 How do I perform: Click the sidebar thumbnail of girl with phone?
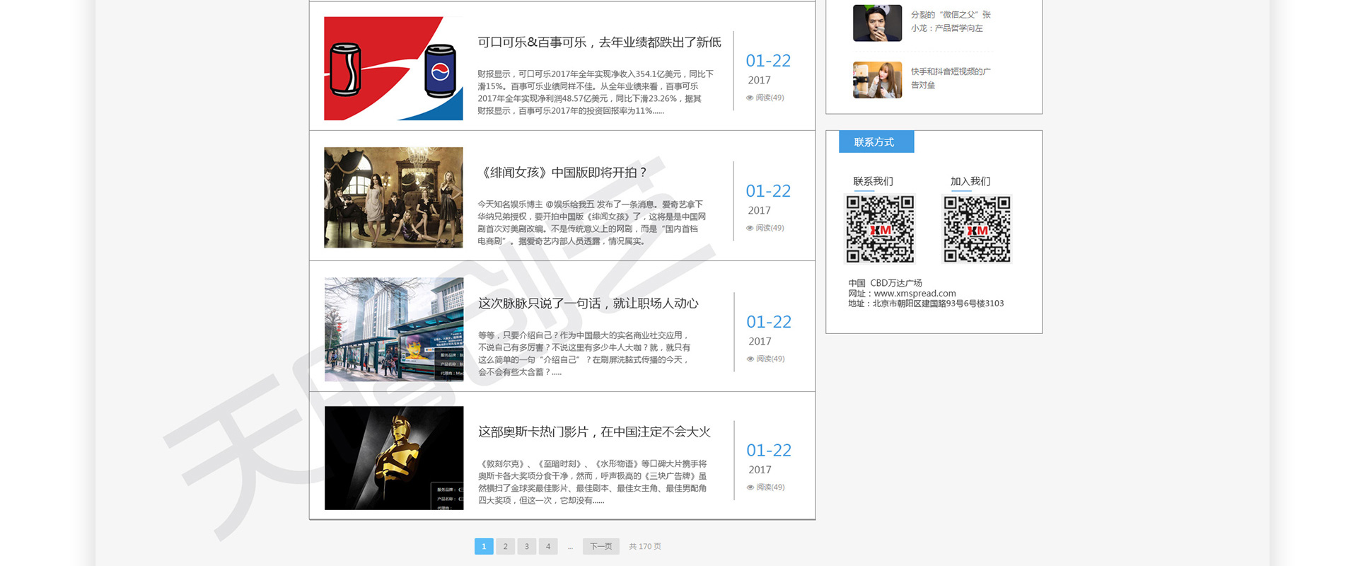(877, 80)
